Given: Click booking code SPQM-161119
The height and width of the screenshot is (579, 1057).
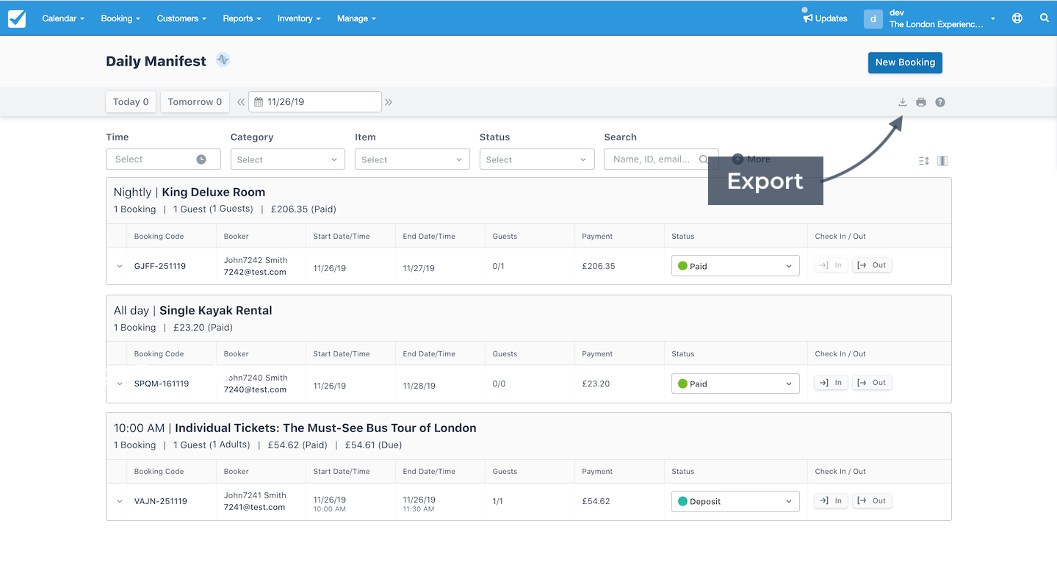Looking at the screenshot, I should tap(162, 384).
